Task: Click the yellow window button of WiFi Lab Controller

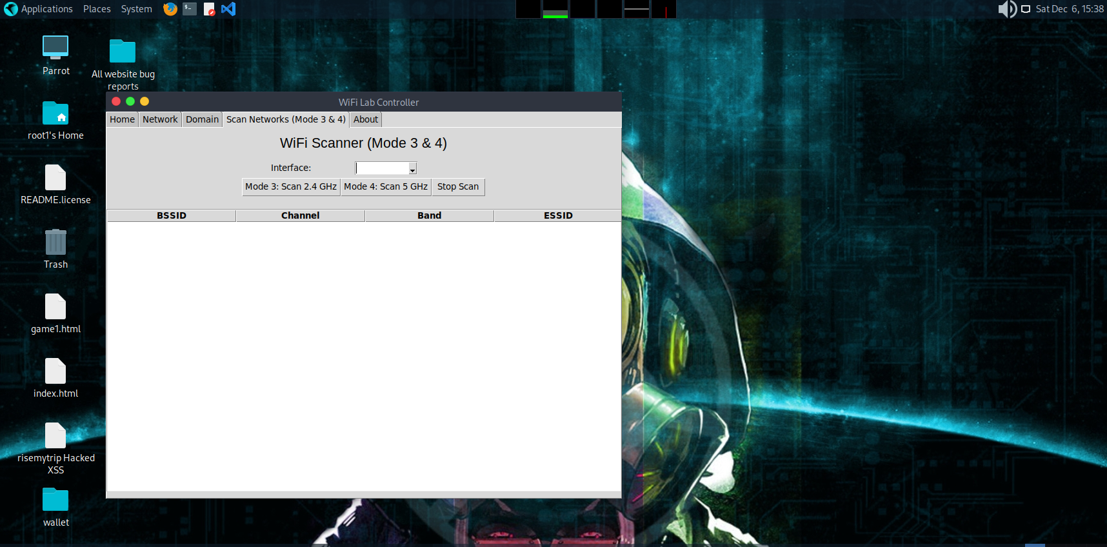Action: pos(145,101)
